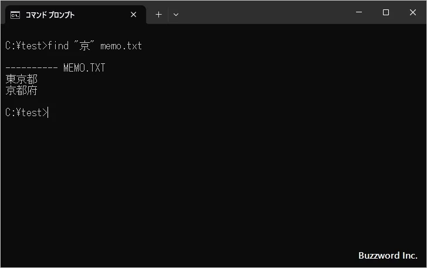Click the text cursor after the last prompt
This screenshot has height=268, width=427.
coord(48,113)
